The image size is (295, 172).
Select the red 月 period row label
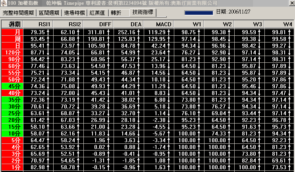point(12,32)
